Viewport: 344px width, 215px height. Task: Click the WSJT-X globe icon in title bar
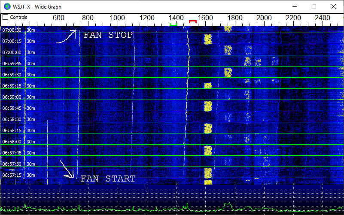pos(7,6)
